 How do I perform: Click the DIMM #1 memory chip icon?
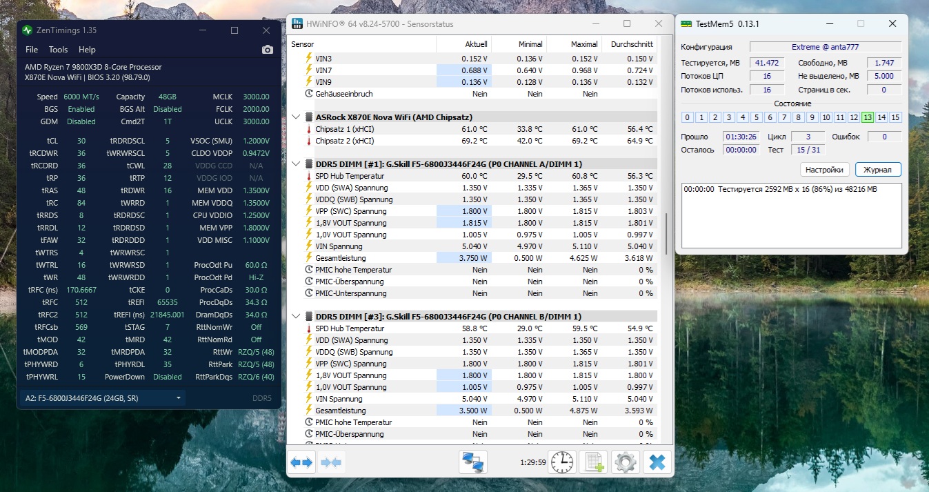pos(308,164)
